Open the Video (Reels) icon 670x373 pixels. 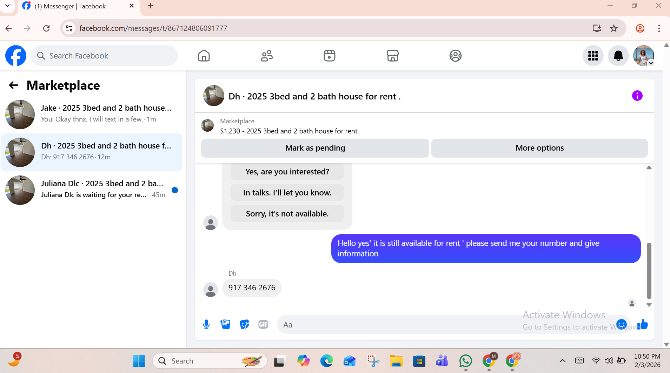[330, 56]
